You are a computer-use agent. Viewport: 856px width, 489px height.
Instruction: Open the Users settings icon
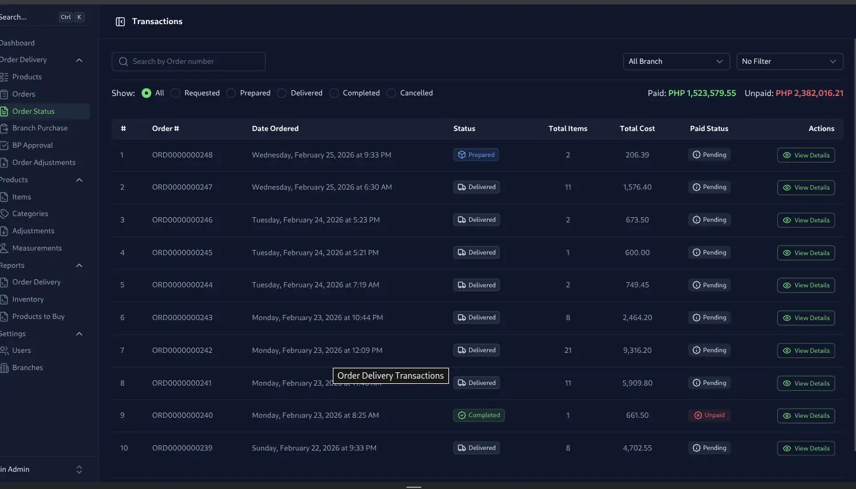coord(5,350)
